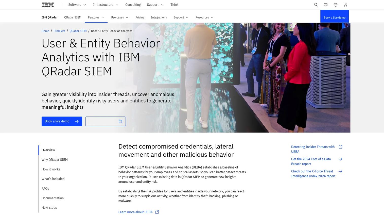
Task: Click the globe region selector icon
Action: 336,5
